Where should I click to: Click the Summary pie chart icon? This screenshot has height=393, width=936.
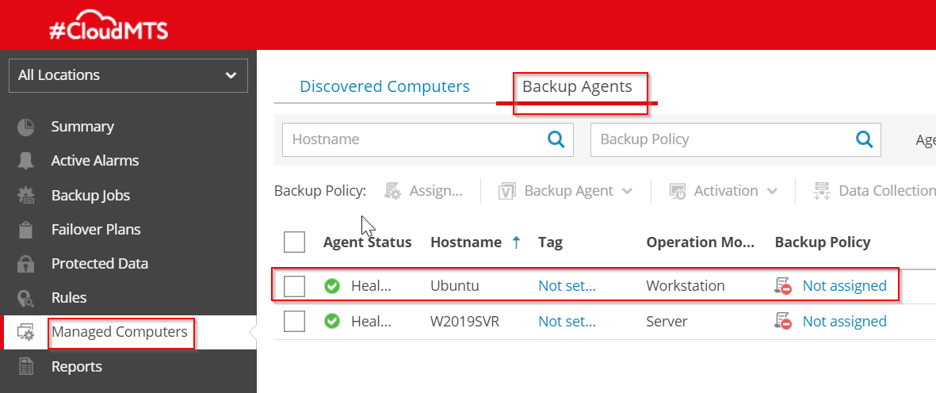tap(26, 127)
